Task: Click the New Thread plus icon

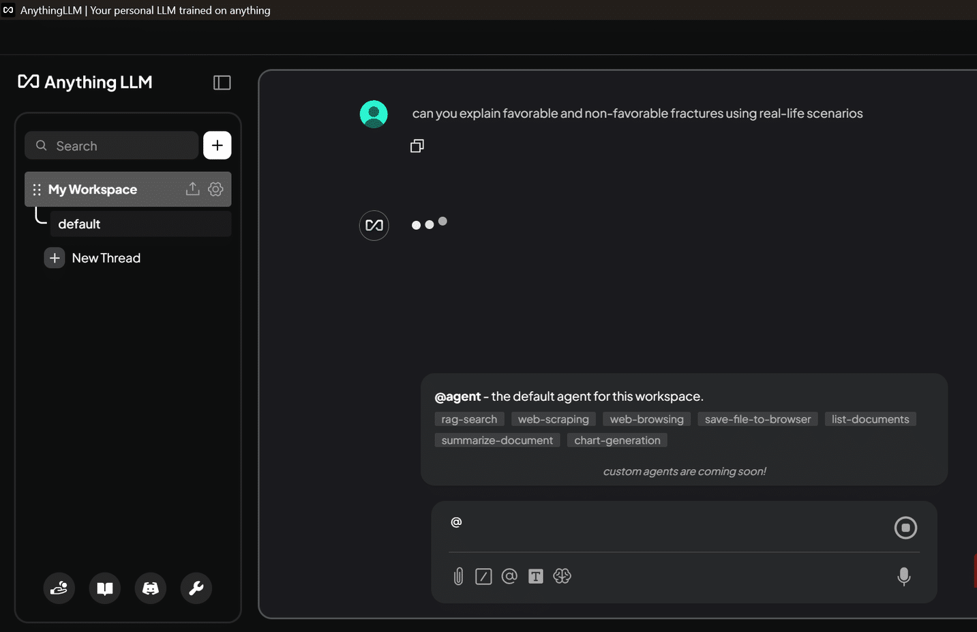Action: pyautogui.click(x=55, y=258)
